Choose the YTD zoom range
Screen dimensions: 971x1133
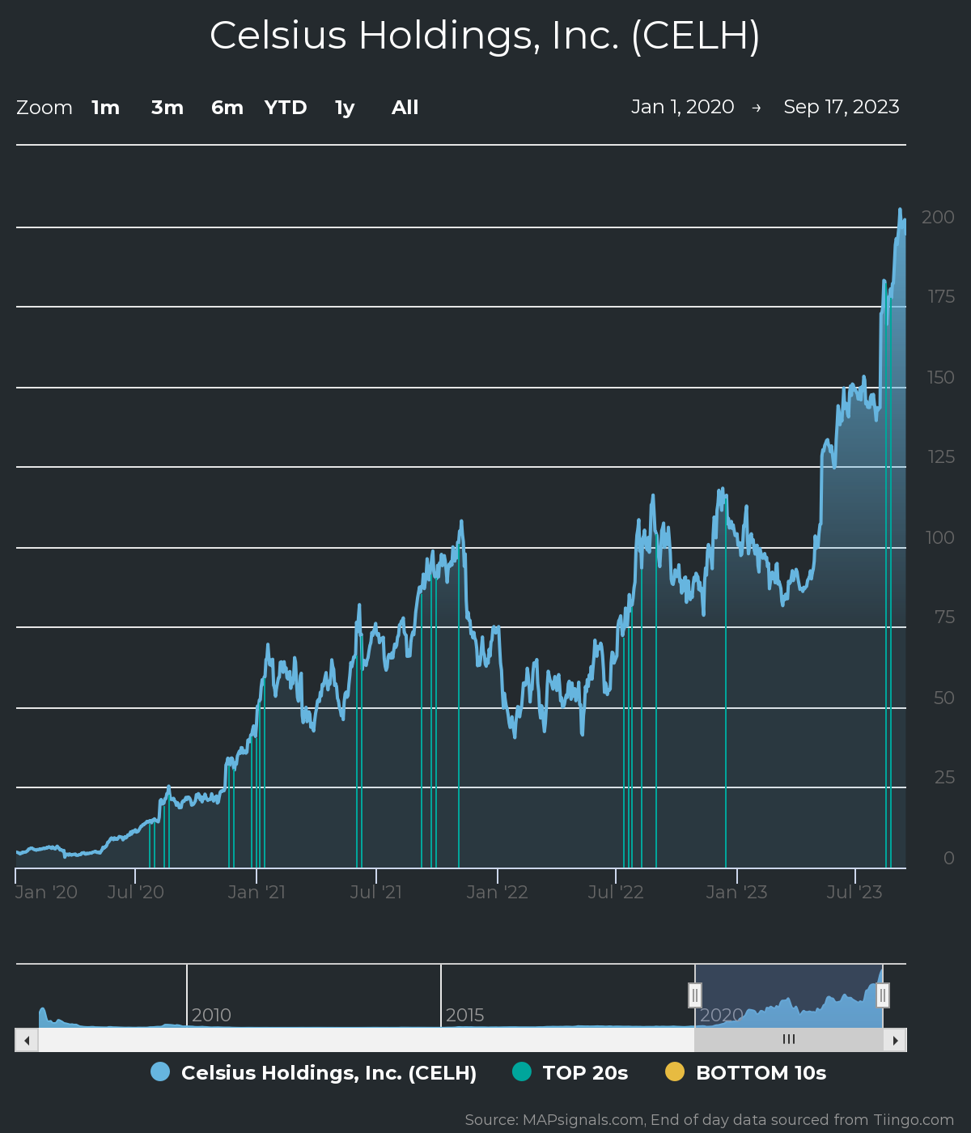(x=286, y=108)
